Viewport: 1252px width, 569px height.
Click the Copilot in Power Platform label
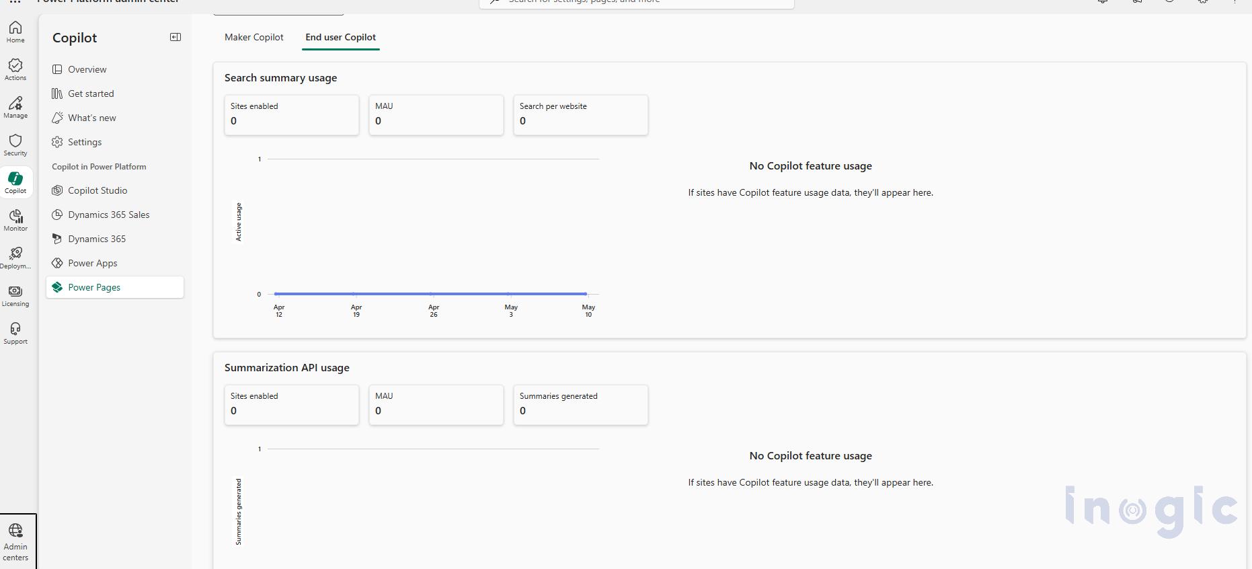pyautogui.click(x=99, y=167)
